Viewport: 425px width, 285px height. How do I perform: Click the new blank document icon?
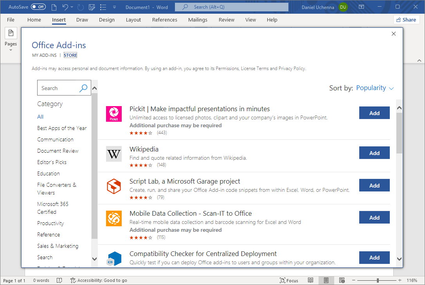click(54, 7)
